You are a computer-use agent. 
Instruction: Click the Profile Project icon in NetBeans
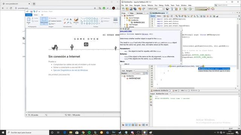tap(190, 9)
